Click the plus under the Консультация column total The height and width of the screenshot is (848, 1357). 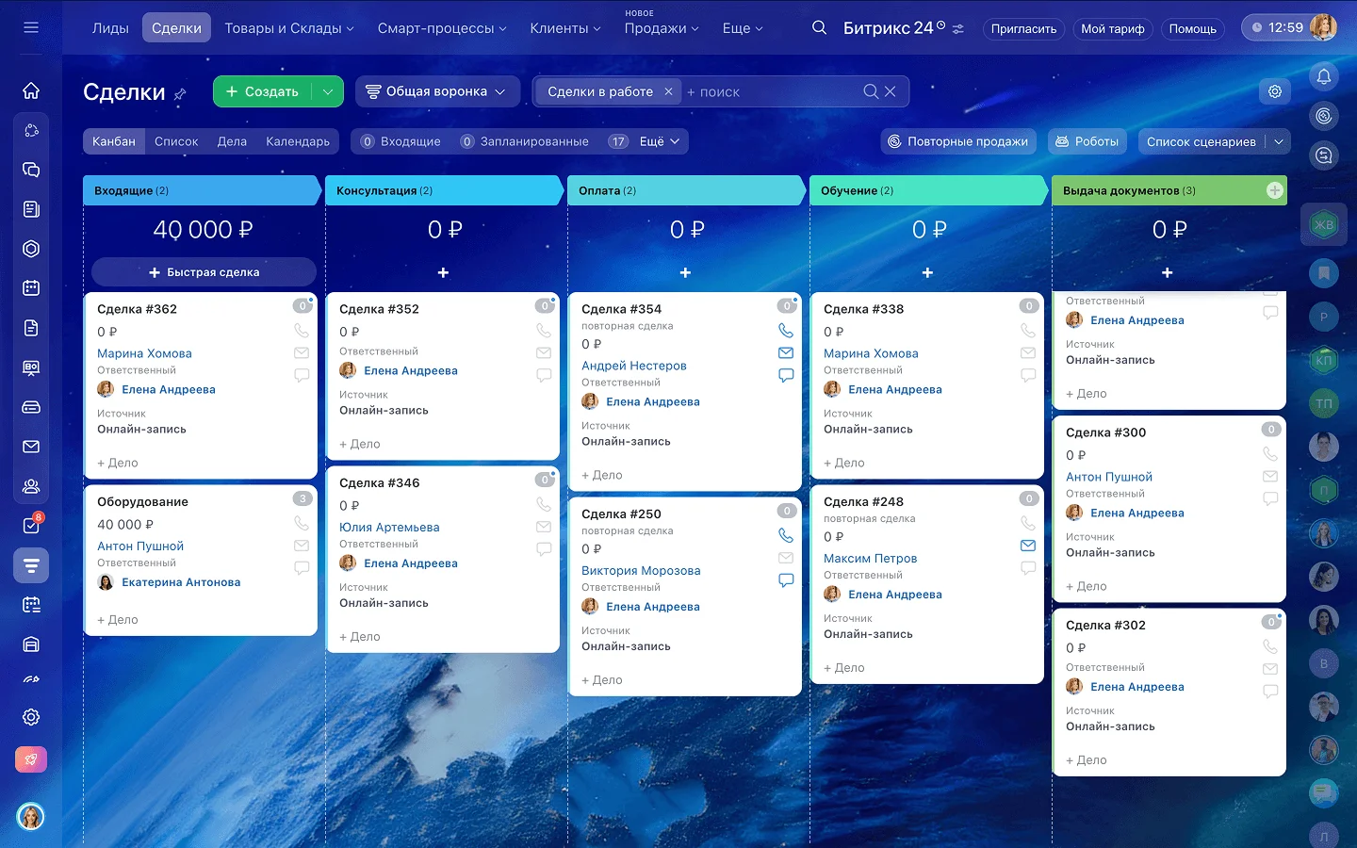(443, 272)
